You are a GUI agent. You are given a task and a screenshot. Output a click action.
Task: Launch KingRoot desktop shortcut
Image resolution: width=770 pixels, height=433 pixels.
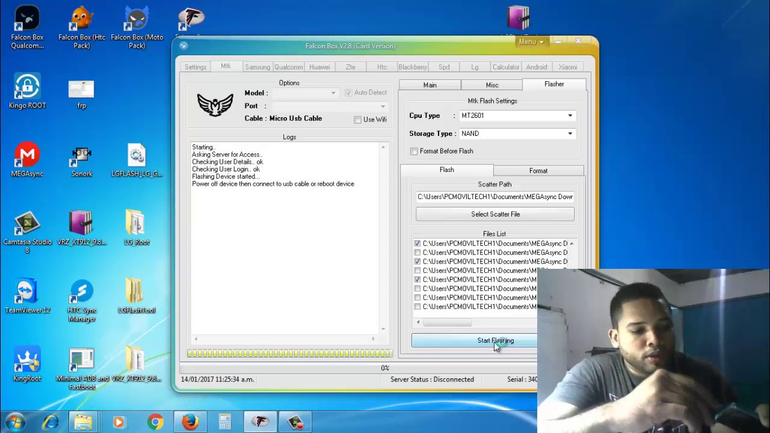coord(27,364)
